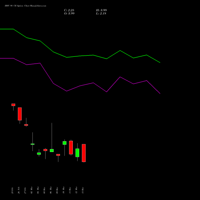Select the green 06 Mar candle with long upper wick

click(52, 150)
